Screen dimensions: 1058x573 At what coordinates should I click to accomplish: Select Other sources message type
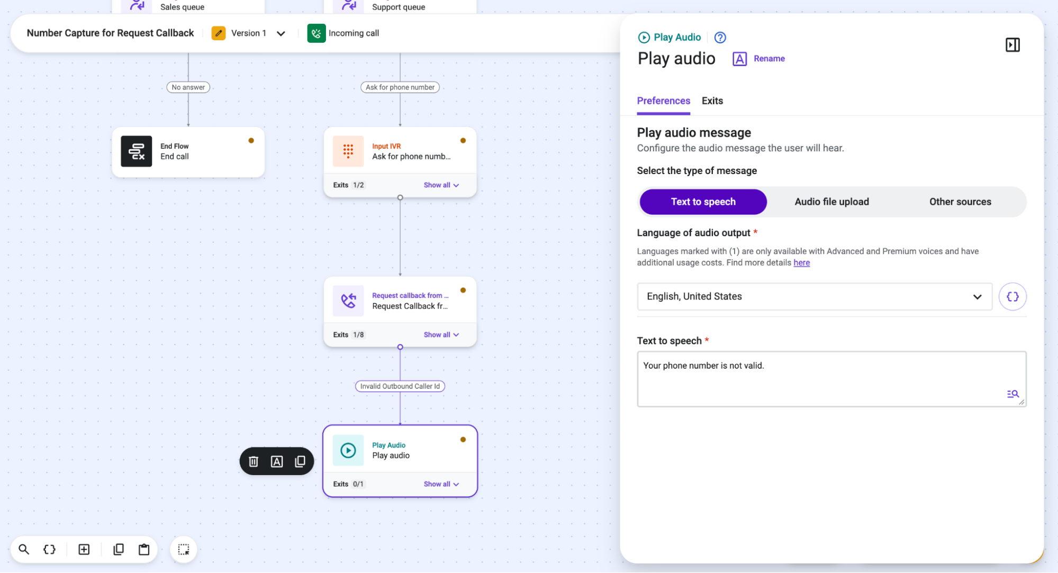(x=960, y=202)
